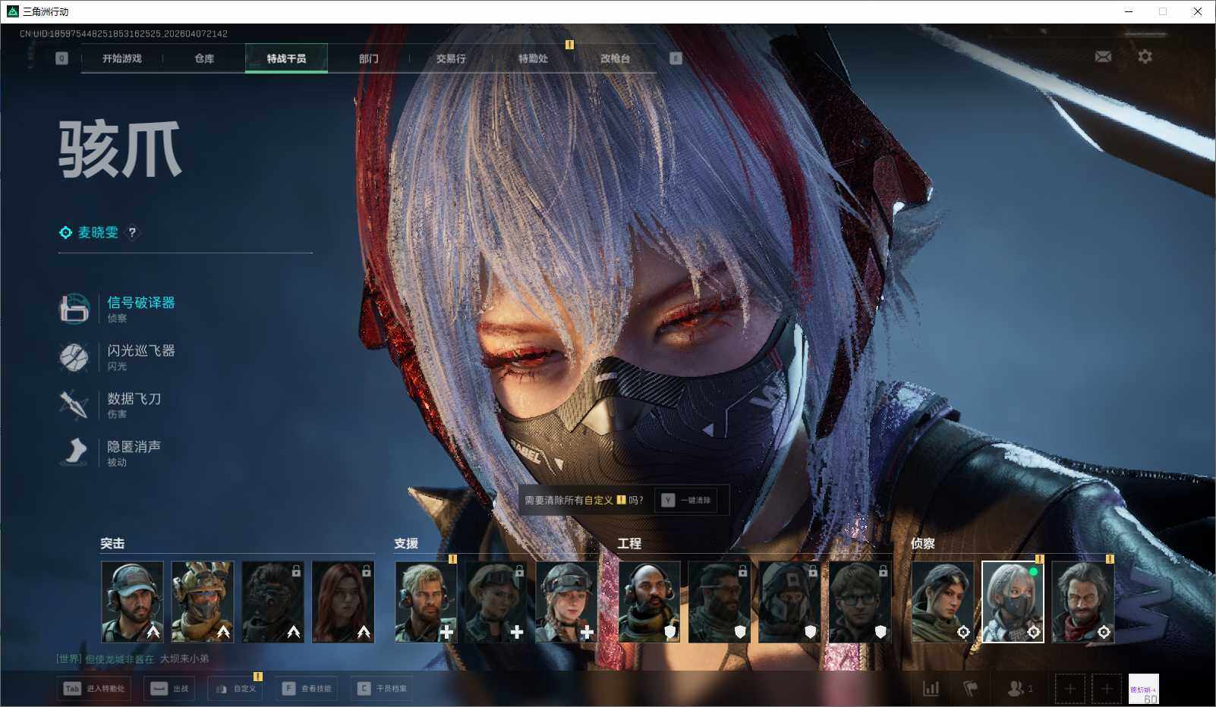Viewport: 1216px width, 707px height.
Task: Open the squad members icon
Action: 1019,689
